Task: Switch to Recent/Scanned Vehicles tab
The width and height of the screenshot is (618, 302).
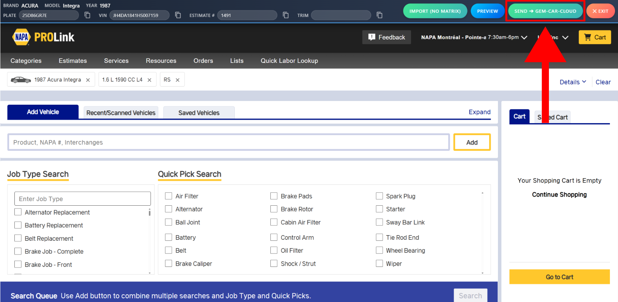Action: tap(121, 113)
